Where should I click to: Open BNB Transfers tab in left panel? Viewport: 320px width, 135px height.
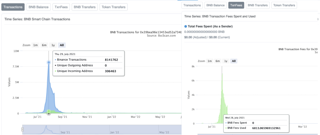point(84,7)
